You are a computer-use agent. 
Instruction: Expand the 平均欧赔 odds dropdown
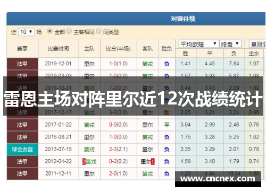tap(198, 44)
